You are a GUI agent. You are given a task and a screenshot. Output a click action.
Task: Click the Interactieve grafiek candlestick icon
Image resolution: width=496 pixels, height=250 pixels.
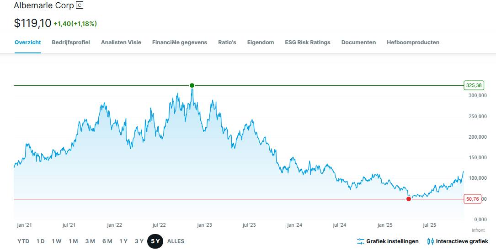pos(430,241)
